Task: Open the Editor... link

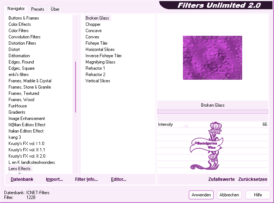Action: (118, 179)
